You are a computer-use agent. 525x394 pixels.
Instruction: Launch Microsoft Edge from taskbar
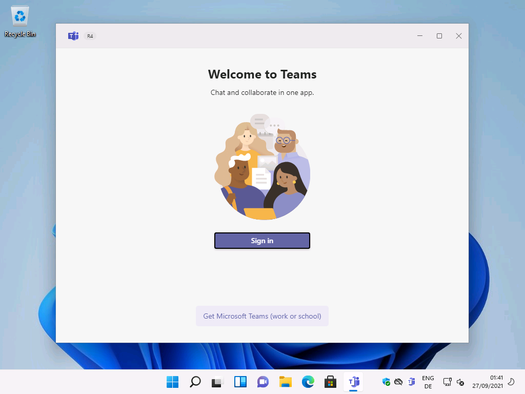pyautogui.click(x=308, y=382)
